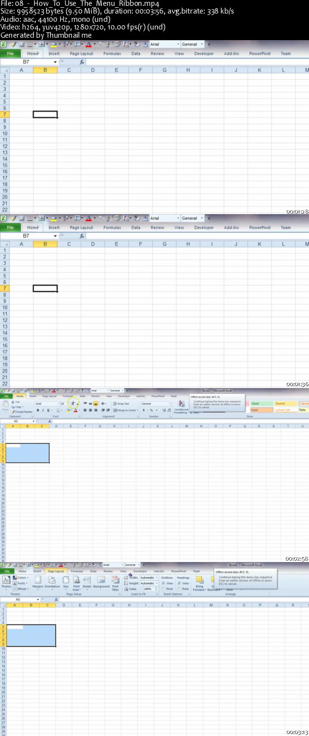Click the Print Area icon
Screen dimensions: 309x736
pyautogui.click(x=76, y=579)
